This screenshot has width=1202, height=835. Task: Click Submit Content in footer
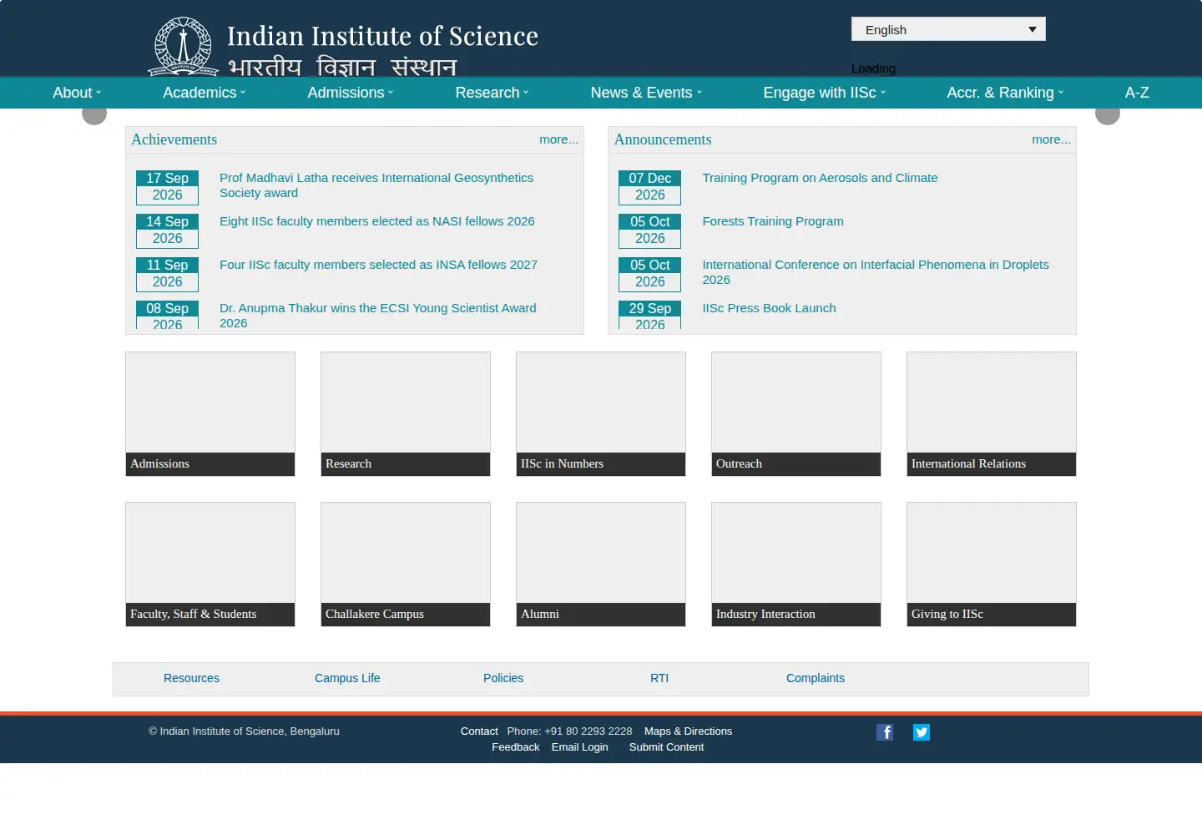(x=666, y=747)
